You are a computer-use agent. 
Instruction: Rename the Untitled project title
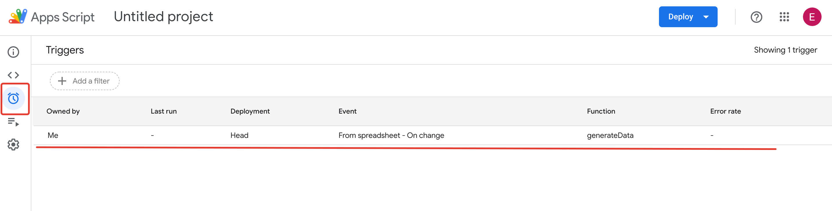[163, 17]
